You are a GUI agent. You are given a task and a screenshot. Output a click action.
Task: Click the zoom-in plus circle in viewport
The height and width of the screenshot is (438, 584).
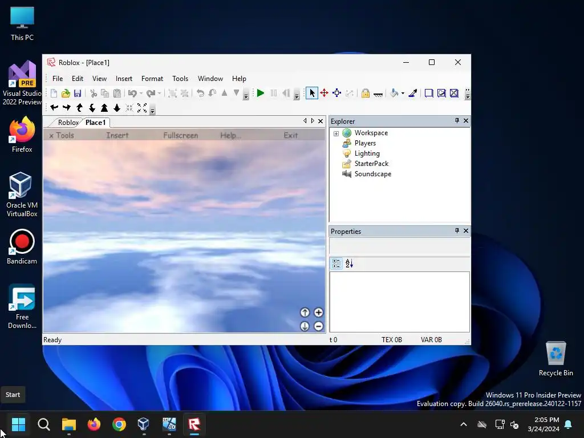318,313
